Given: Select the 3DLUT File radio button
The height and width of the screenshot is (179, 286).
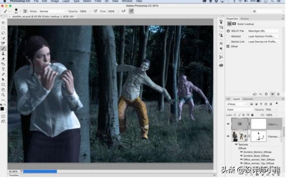Looking at the screenshot, I should (228, 31).
